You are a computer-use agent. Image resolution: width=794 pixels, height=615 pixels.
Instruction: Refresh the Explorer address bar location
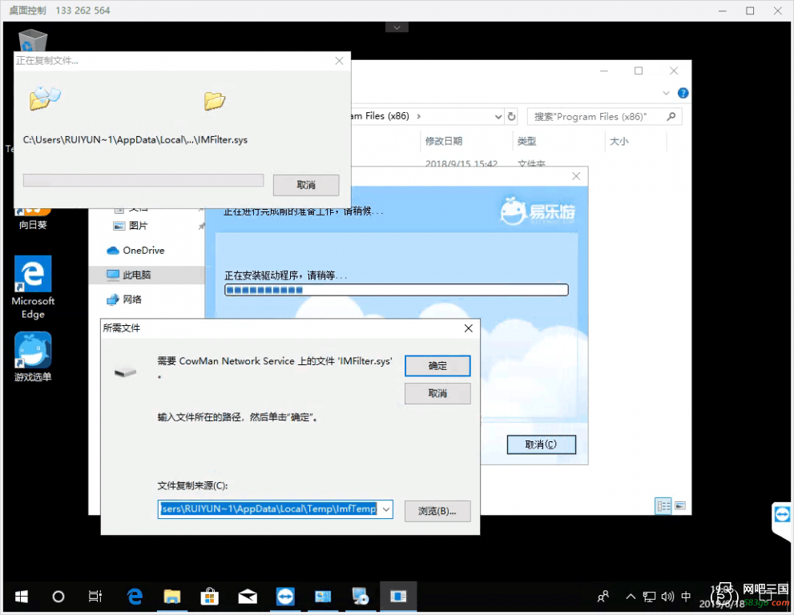pos(511,117)
